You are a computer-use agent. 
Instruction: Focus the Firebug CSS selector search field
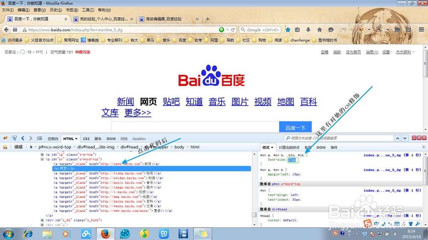[x=339, y=138]
